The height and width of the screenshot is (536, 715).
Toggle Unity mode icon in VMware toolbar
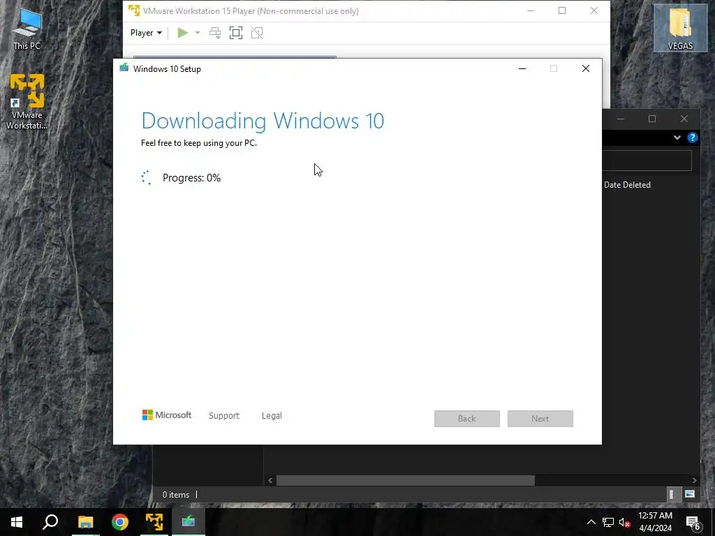257,33
